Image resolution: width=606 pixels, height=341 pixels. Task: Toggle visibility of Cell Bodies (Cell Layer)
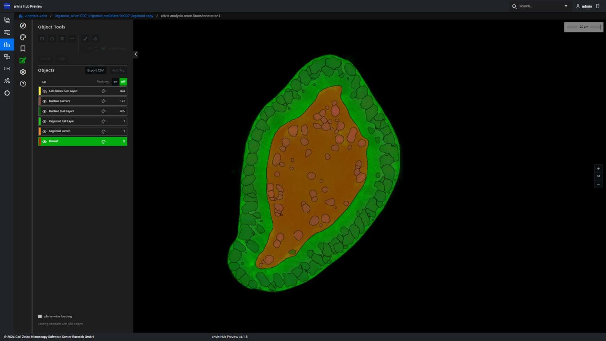pos(44,91)
